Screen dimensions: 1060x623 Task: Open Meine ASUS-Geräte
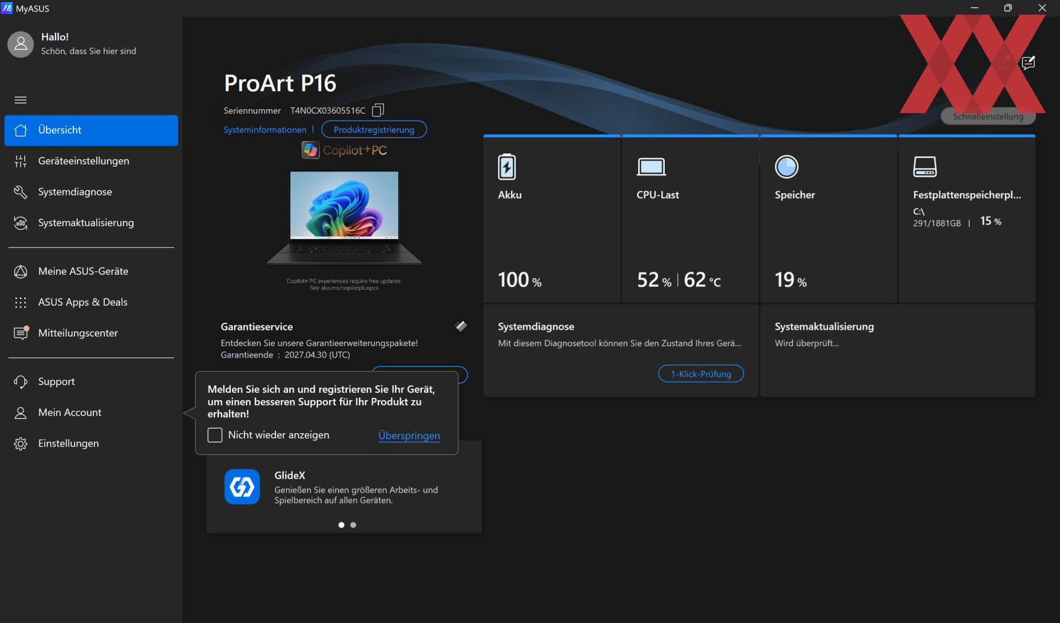91,271
